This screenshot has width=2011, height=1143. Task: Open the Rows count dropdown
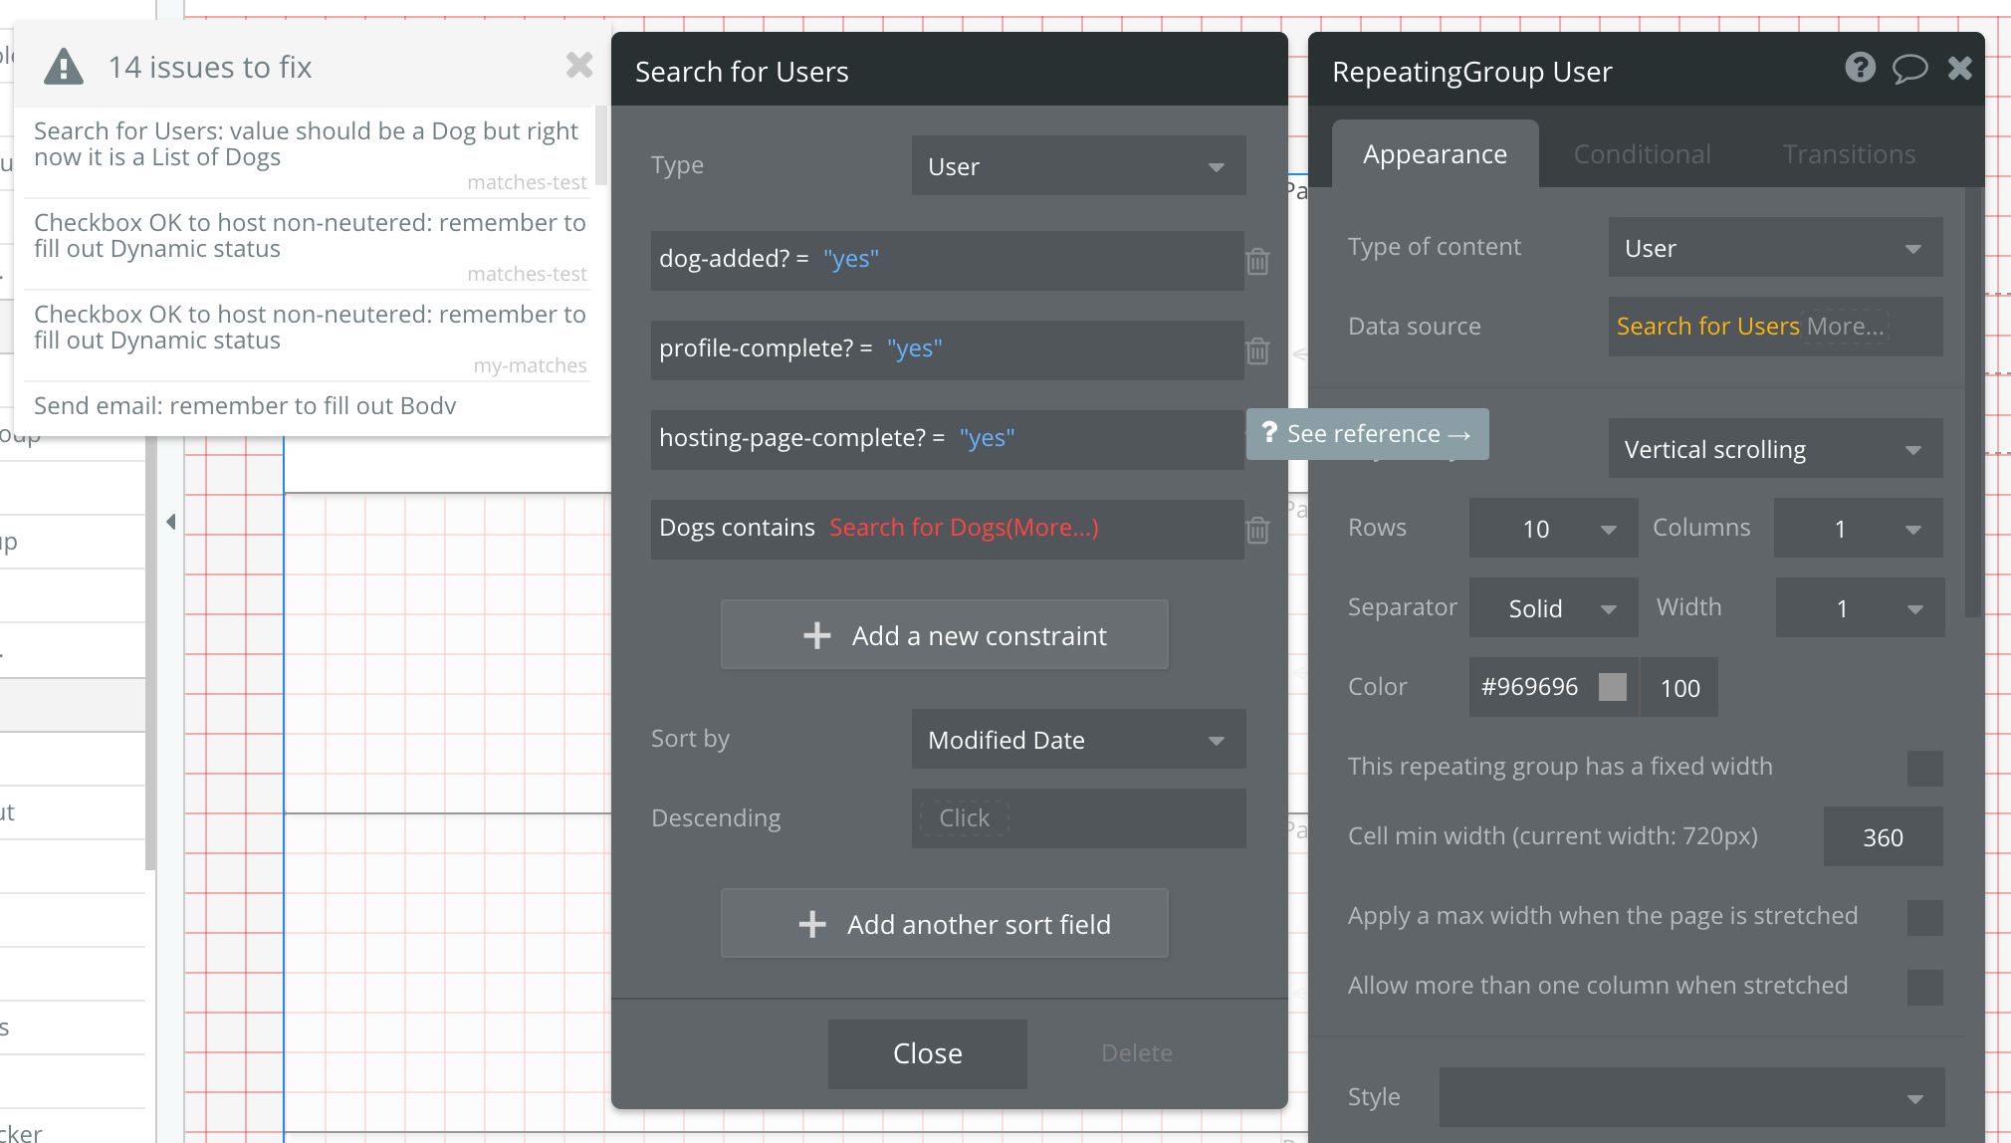pyautogui.click(x=1553, y=529)
